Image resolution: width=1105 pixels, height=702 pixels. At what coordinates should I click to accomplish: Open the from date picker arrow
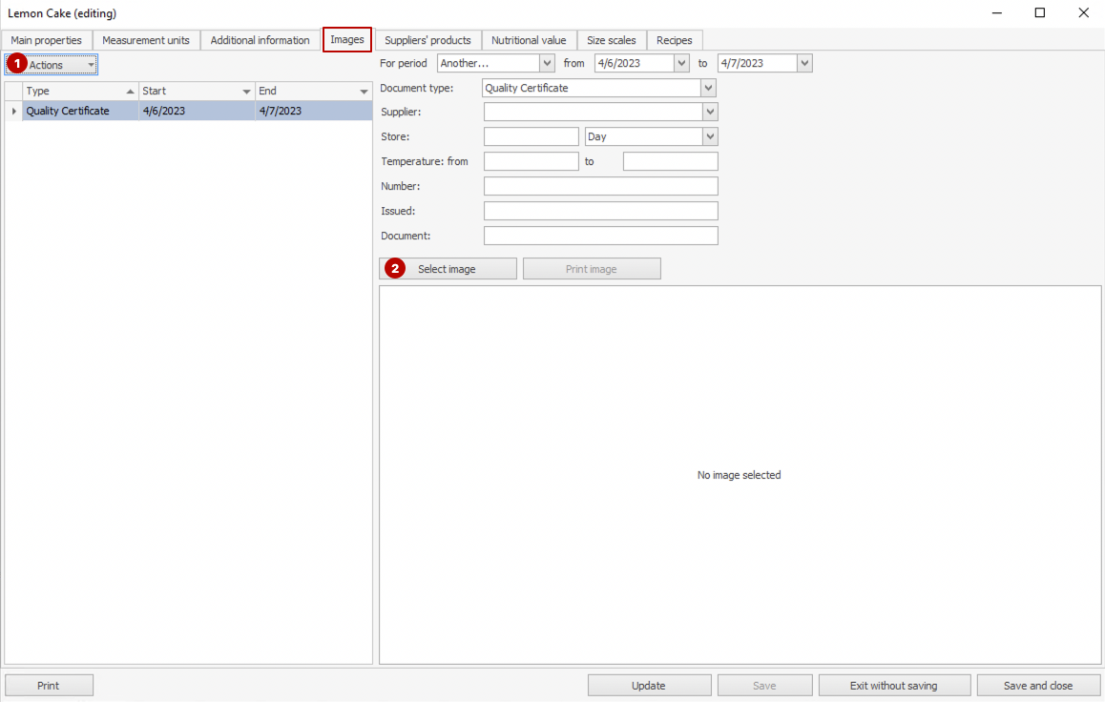680,63
